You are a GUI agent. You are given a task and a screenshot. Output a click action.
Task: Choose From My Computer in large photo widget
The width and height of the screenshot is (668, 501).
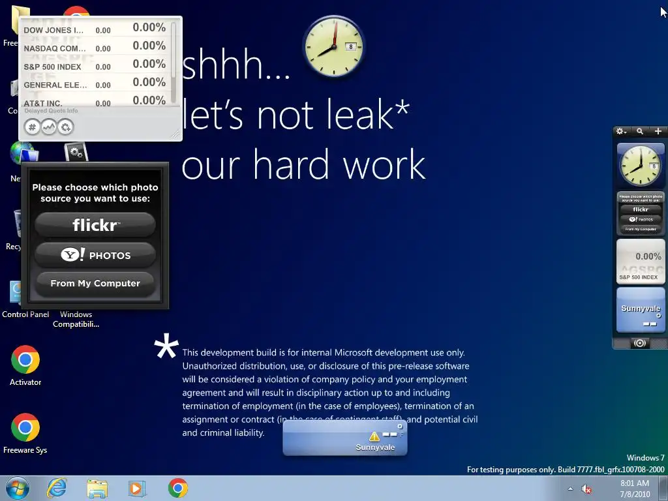pos(95,284)
